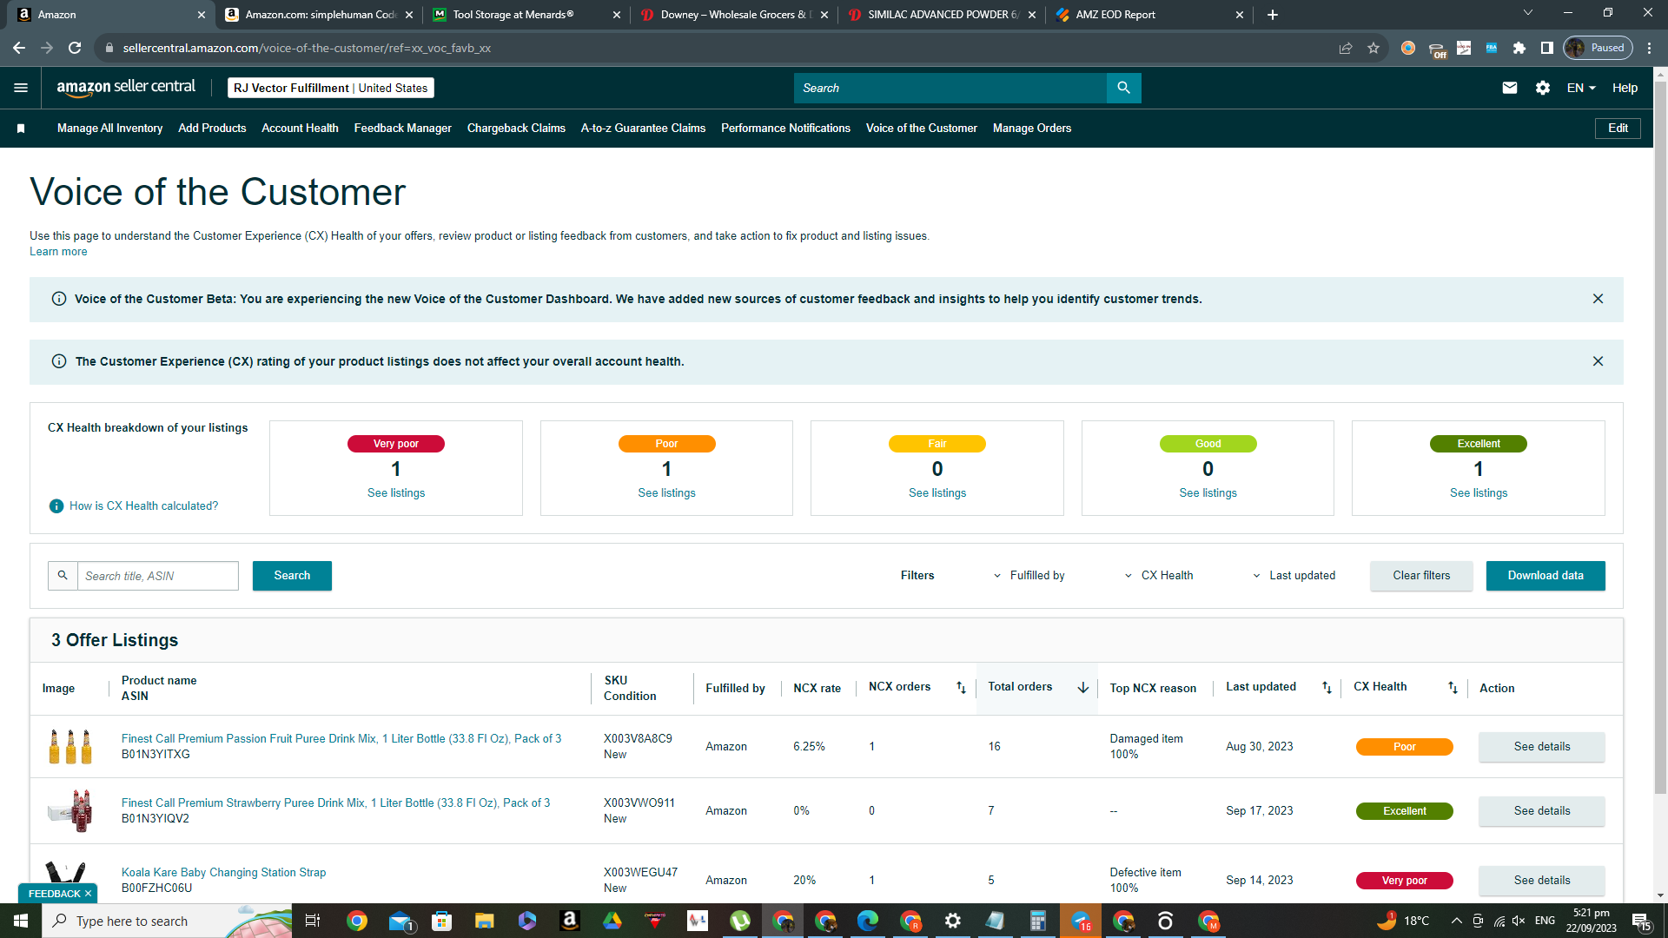Click the bookmark icon in favorites bar

(x=21, y=129)
